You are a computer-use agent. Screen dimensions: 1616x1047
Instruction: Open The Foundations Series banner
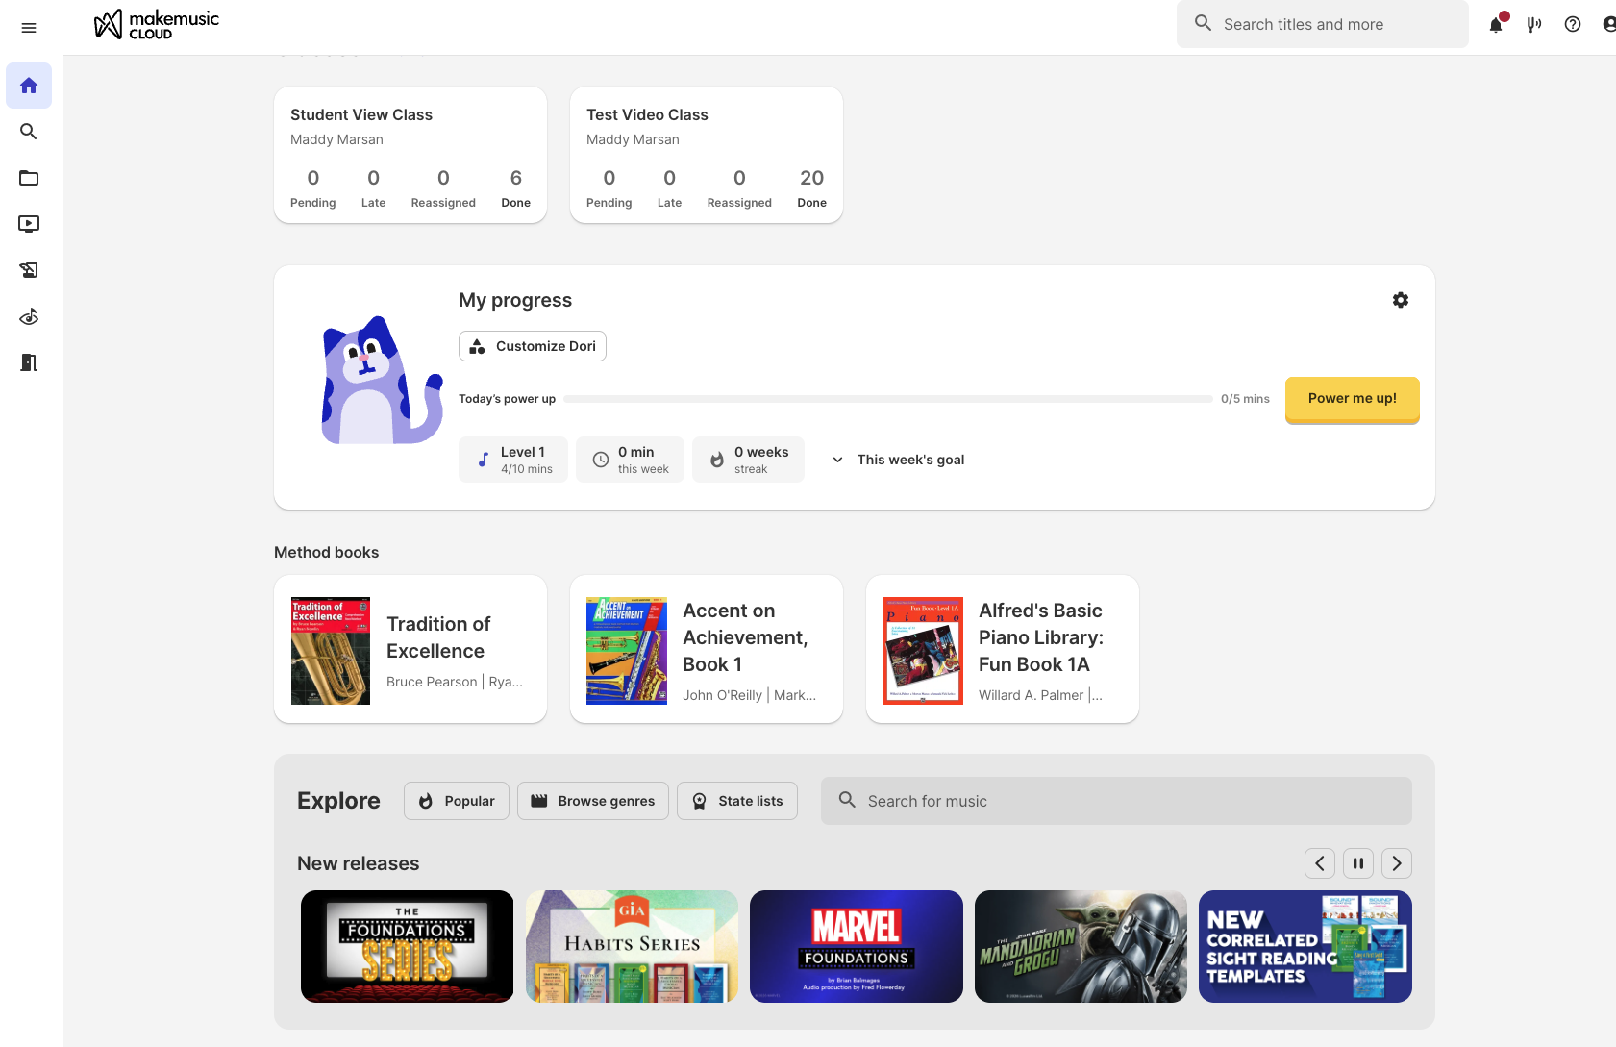pos(408,947)
